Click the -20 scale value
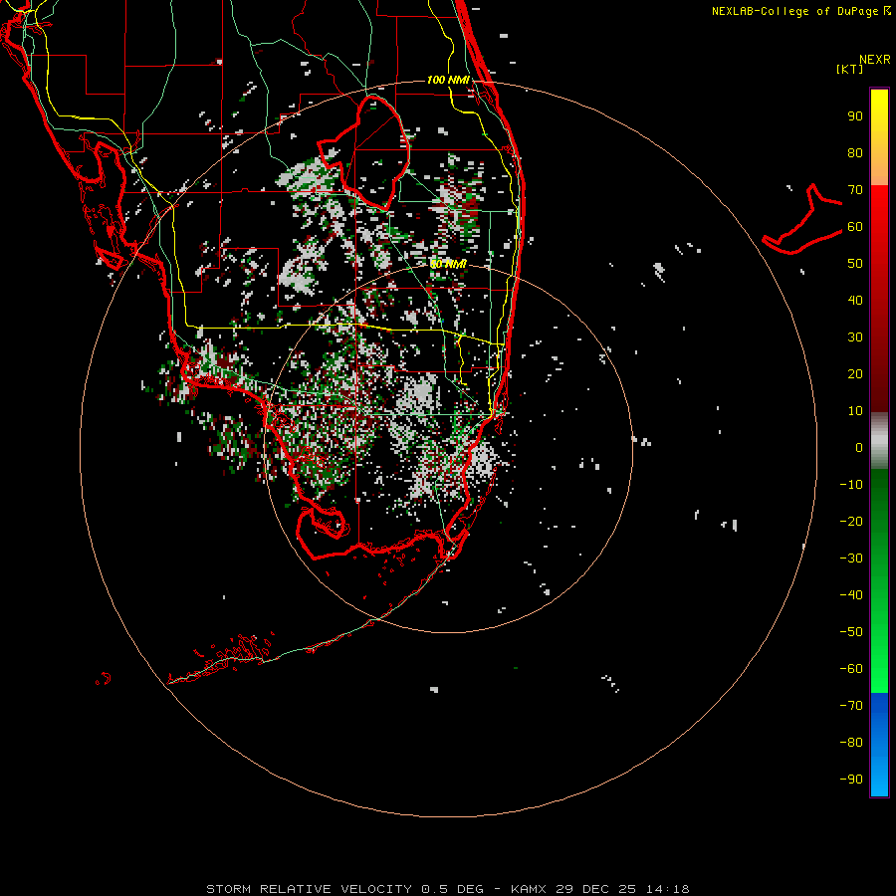Screen dimensions: 896x896 (x=851, y=521)
